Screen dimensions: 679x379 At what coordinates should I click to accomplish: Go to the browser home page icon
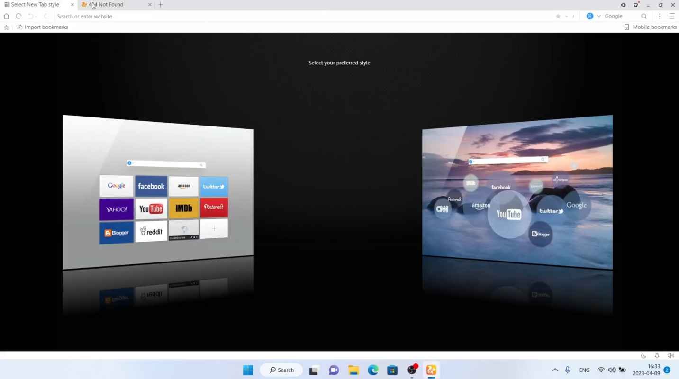(x=6, y=16)
